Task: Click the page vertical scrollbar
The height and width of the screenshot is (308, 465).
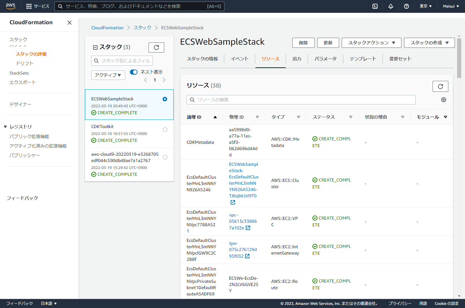Action: tap(459, 58)
